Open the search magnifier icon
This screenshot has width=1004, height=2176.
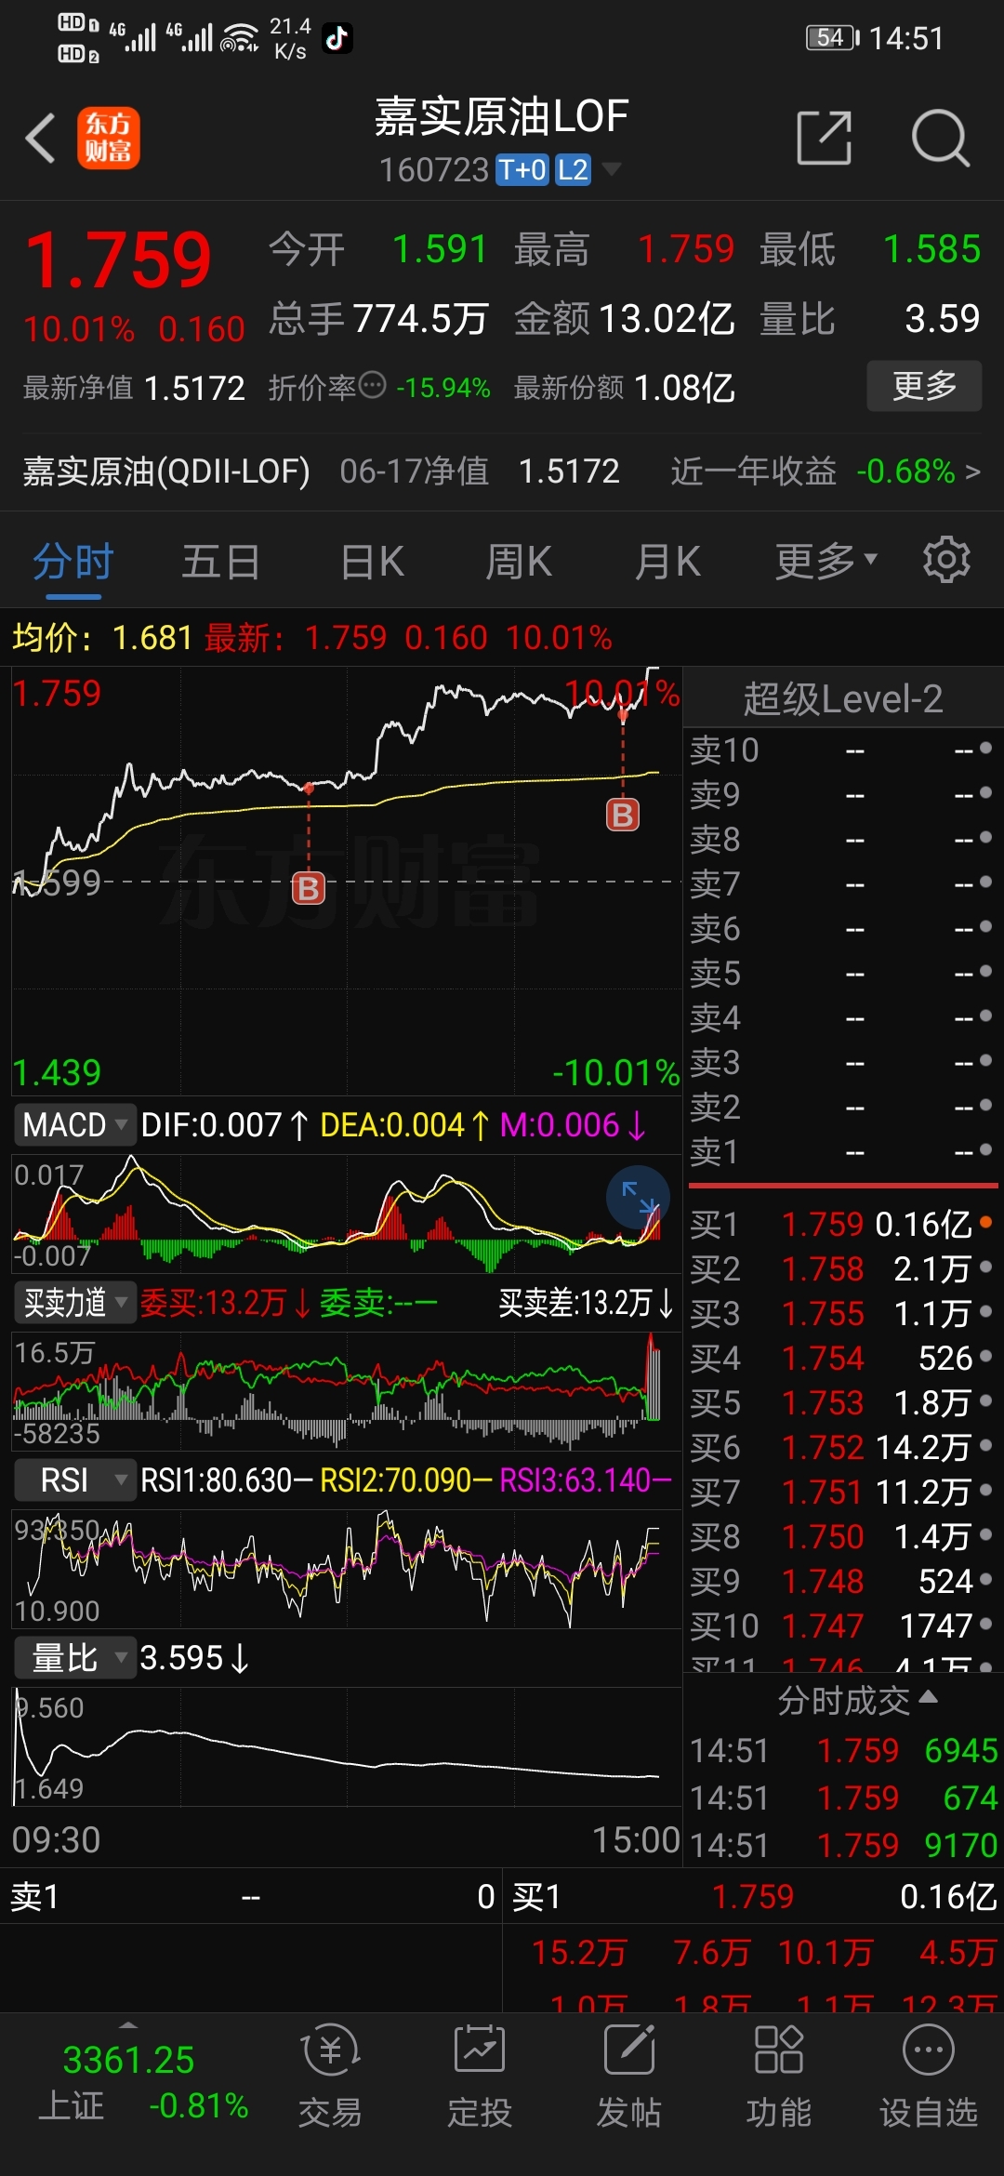(x=940, y=138)
